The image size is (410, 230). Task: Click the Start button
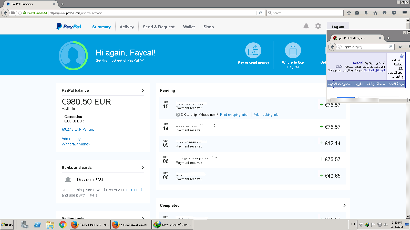tap(7, 225)
